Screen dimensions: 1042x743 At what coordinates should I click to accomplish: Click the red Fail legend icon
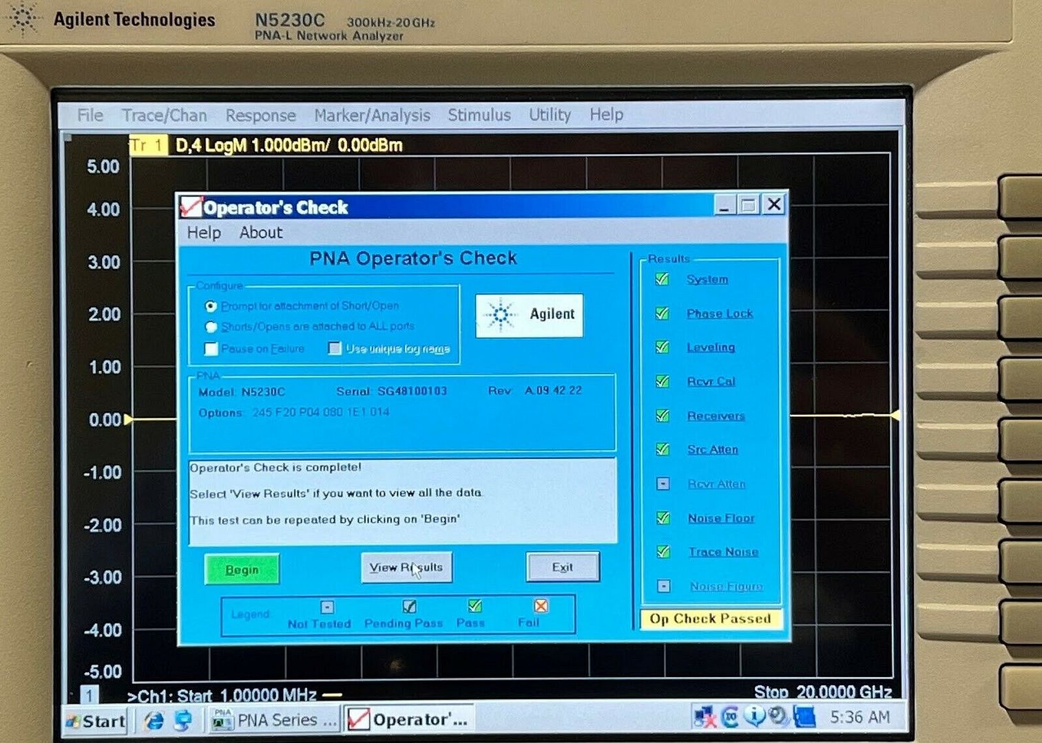(541, 605)
